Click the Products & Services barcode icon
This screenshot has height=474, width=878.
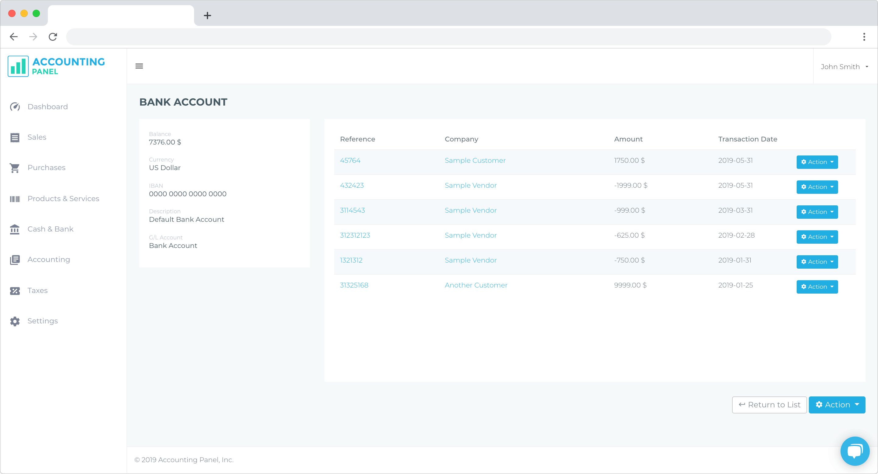(x=15, y=199)
